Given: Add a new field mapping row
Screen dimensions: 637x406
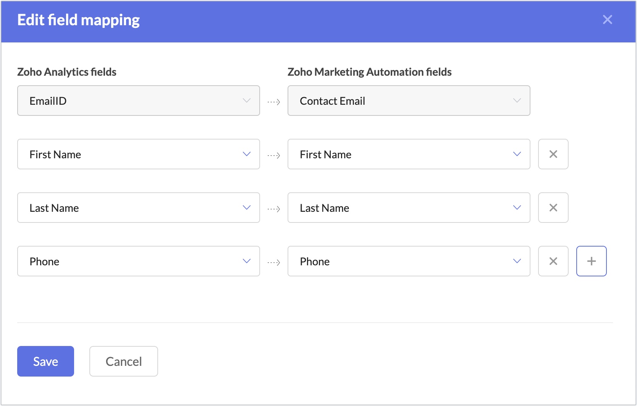Looking at the screenshot, I should coord(591,261).
